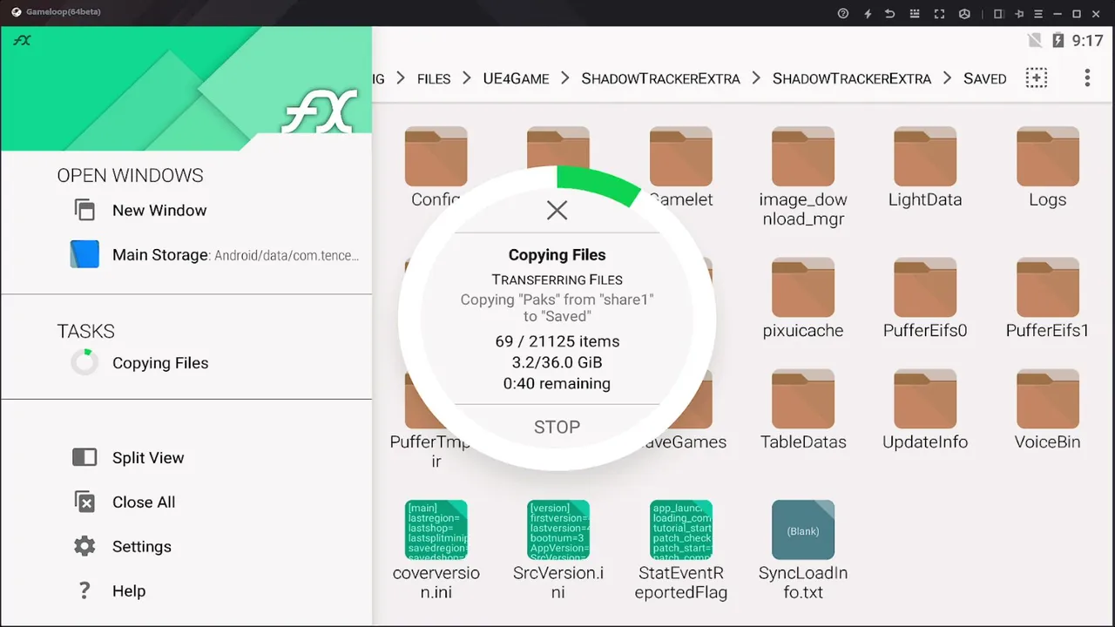Open coverversion.ini file
Screen dimensions: 1115x627
(436, 551)
